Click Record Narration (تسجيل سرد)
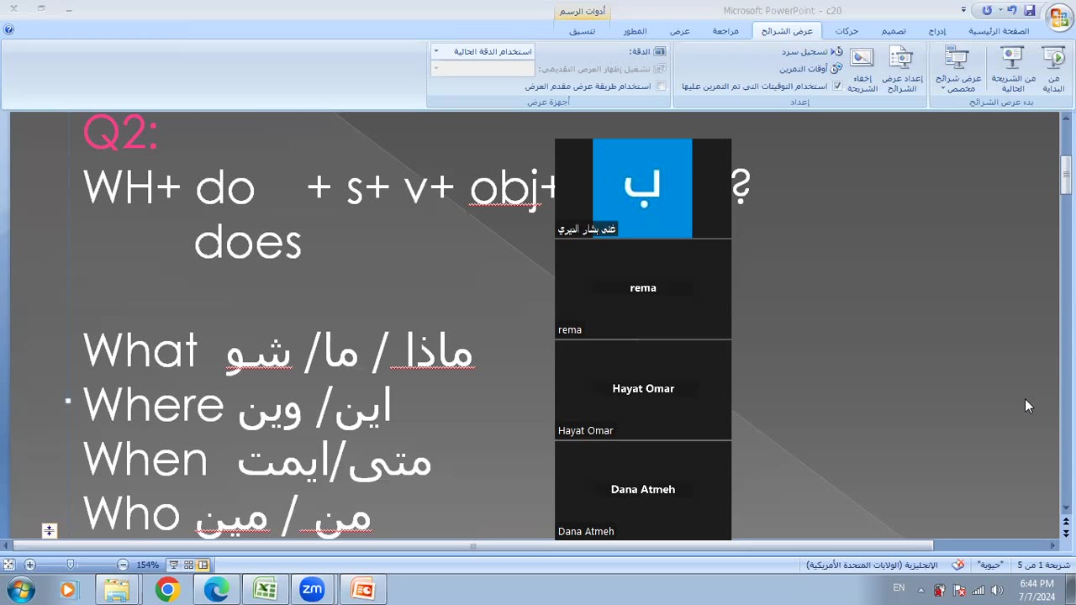Image resolution: width=1076 pixels, height=605 pixels. pos(810,52)
